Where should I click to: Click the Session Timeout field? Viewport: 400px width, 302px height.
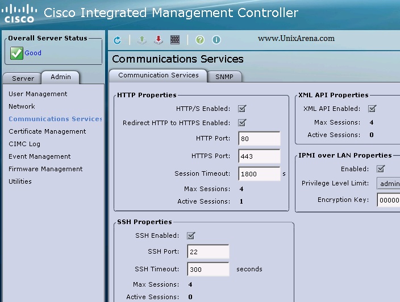point(259,174)
